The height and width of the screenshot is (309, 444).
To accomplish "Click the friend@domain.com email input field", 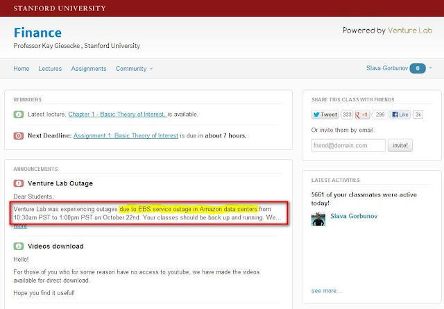I will pyautogui.click(x=348, y=145).
